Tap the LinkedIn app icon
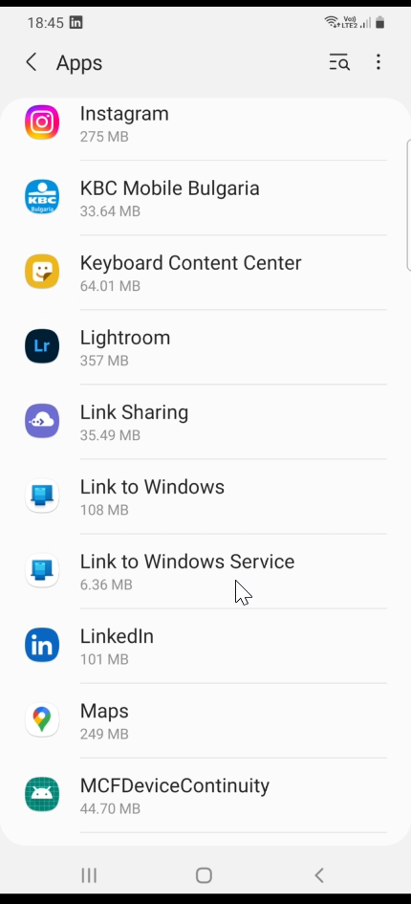411x904 pixels. (x=41, y=645)
